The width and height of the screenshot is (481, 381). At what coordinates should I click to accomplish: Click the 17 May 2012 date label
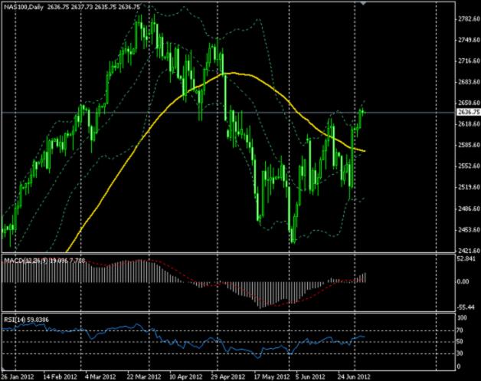click(272, 376)
